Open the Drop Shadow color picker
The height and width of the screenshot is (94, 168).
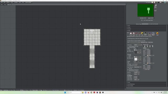[x=150, y=56]
